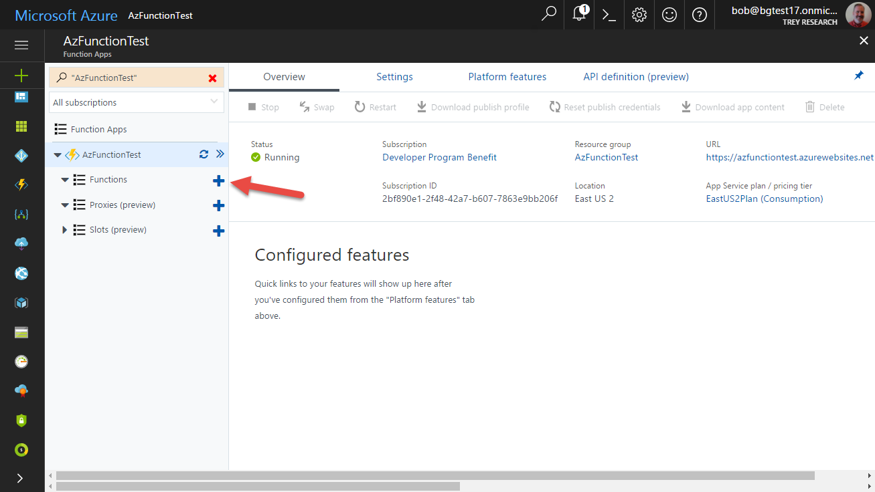Open portal settings gear
The height and width of the screenshot is (492, 875).
coord(639,15)
